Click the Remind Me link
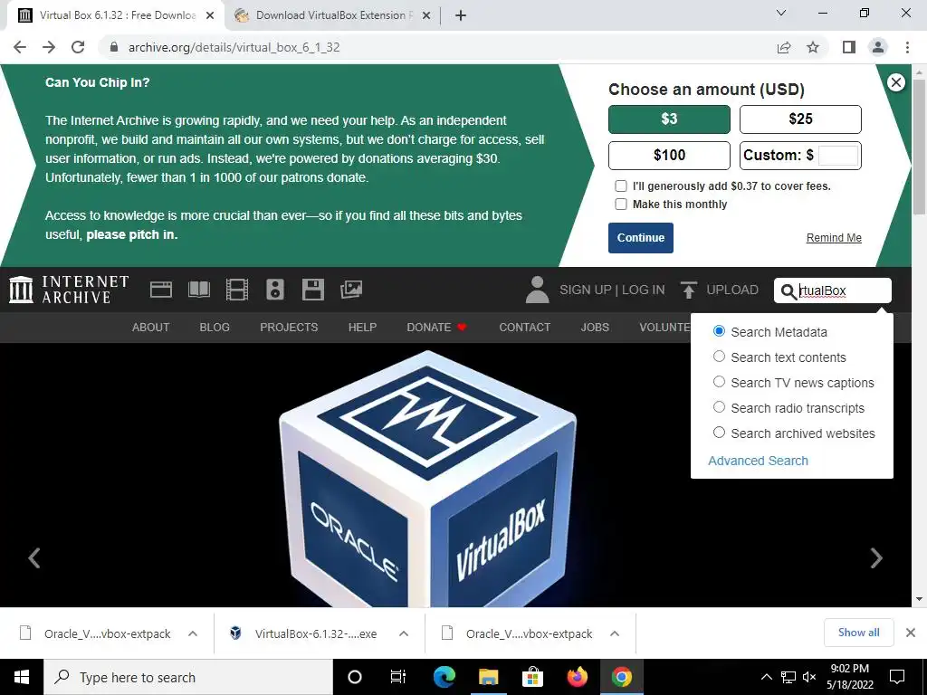This screenshot has width=927, height=695. (x=834, y=238)
